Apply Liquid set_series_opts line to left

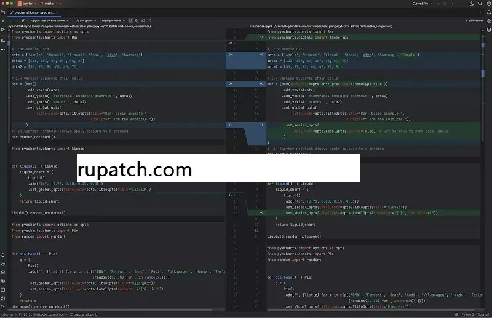pos(261,213)
